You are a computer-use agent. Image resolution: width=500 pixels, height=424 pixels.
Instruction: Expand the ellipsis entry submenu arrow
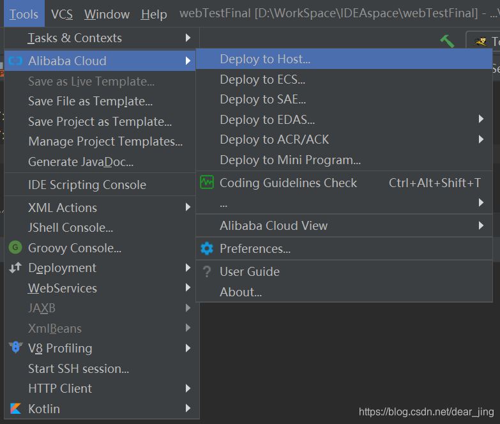(481, 202)
